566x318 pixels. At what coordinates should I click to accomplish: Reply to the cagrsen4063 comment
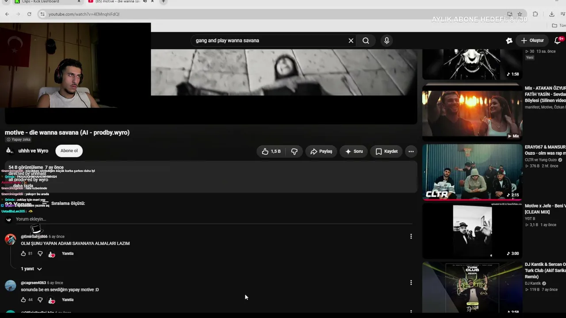click(68, 300)
